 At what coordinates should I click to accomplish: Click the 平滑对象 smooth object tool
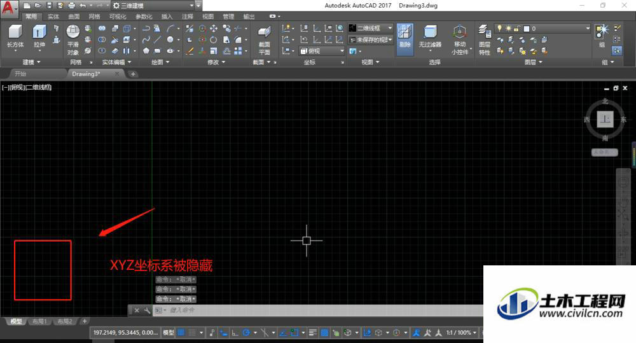[x=73, y=40]
